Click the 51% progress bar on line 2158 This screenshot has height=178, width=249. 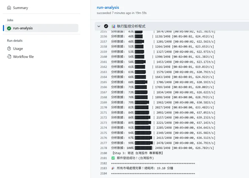pos(139,47)
